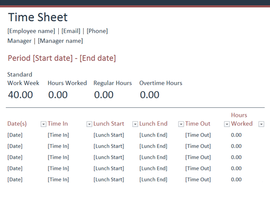Expand the Time Out filter arrow
The image size is (270, 202).
click(x=227, y=124)
